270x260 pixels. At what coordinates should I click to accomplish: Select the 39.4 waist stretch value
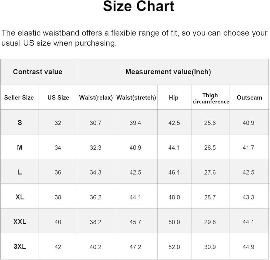[135, 123]
